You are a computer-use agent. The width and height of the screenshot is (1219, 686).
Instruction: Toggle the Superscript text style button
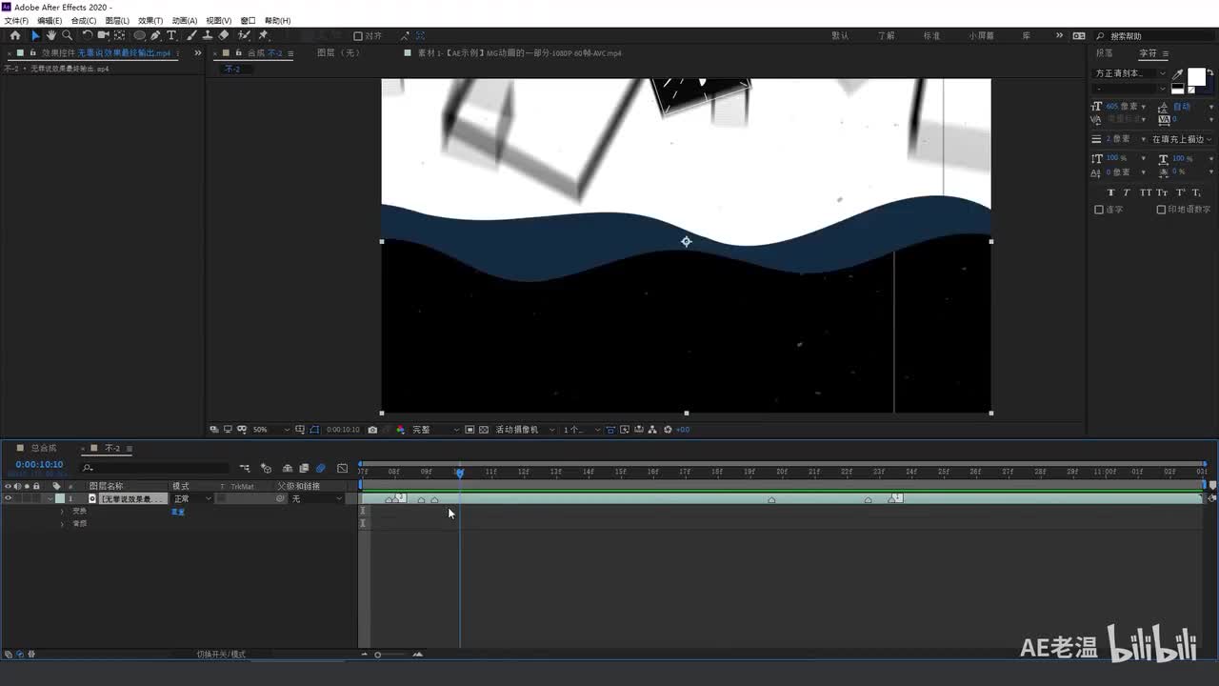click(x=1181, y=192)
